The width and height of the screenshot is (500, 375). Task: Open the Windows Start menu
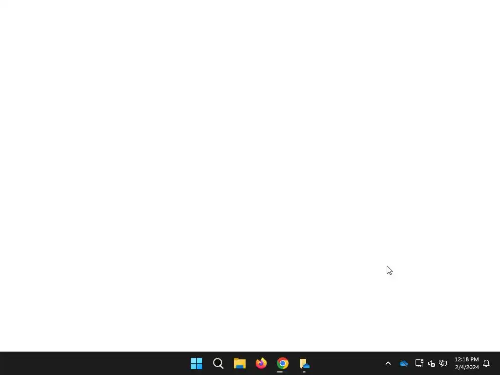196,363
